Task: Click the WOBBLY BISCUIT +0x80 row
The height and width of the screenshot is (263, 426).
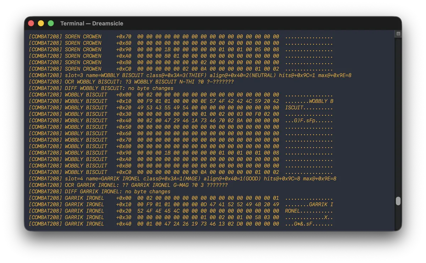Action: pyautogui.click(x=181, y=146)
